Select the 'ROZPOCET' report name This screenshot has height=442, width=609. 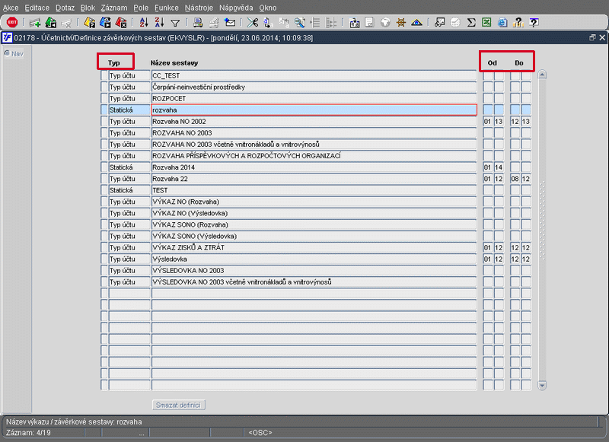pos(314,99)
